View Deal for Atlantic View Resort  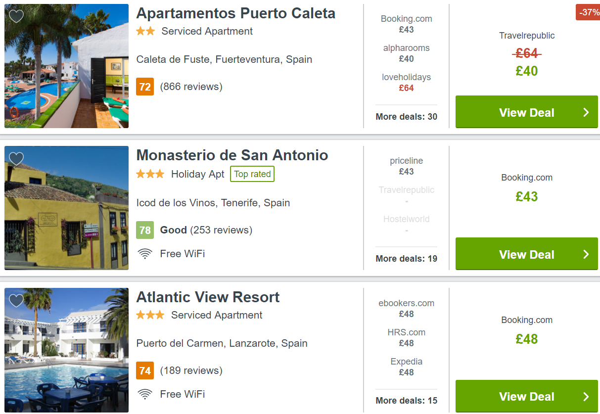click(x=527, y=397)
